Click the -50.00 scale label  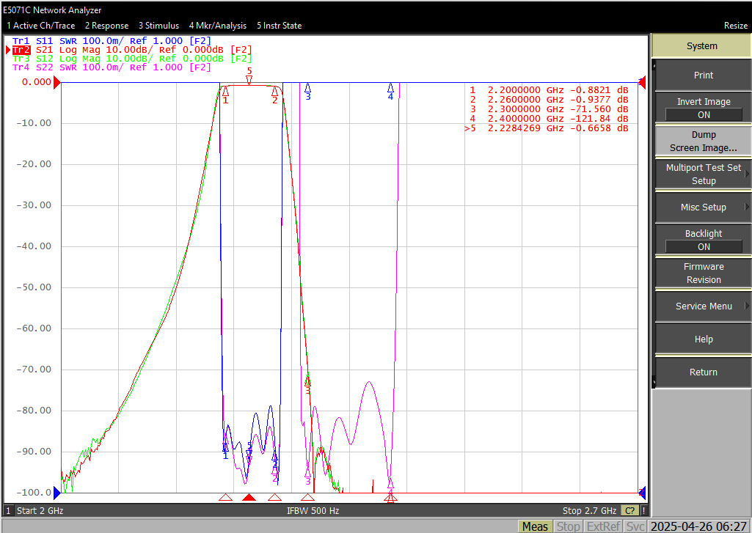[34, 287]
